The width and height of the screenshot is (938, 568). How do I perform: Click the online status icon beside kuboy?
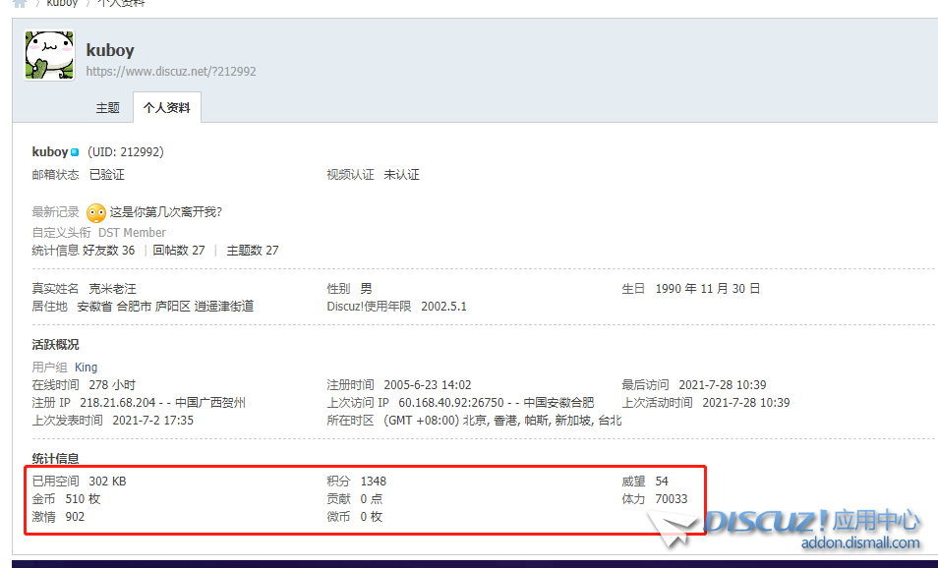click(75, 152)
